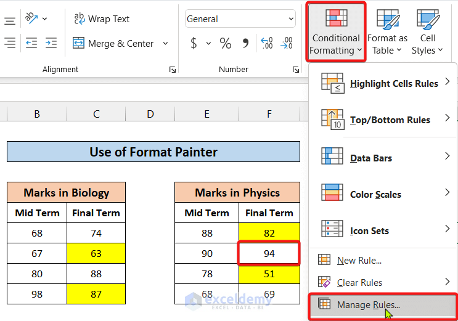The width and height of the screenshot is (458, 321).
Task: Choose New Rule from menu
Action: [359, 260]
